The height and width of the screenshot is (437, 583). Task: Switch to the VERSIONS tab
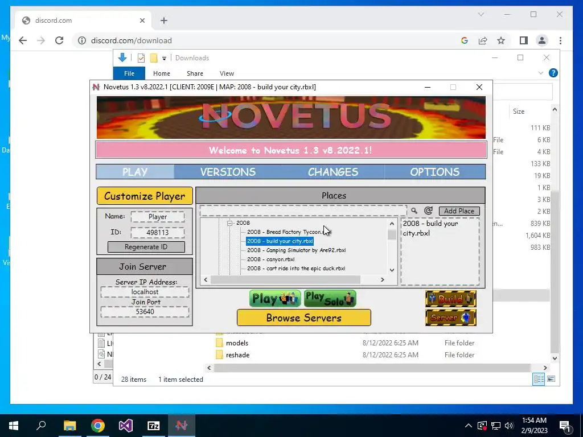point(228,172)
